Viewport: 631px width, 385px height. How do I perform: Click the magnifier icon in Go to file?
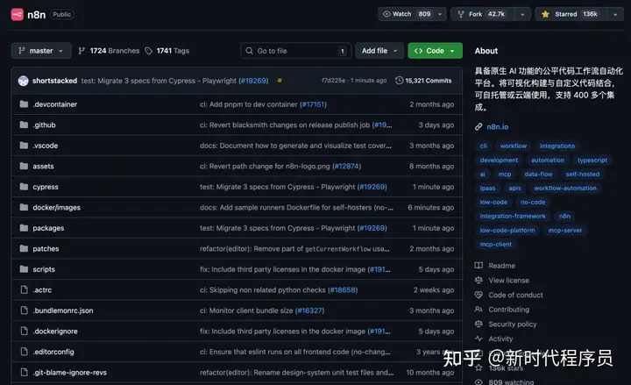click(x=250, y=51)
